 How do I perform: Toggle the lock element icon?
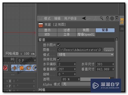108,18
